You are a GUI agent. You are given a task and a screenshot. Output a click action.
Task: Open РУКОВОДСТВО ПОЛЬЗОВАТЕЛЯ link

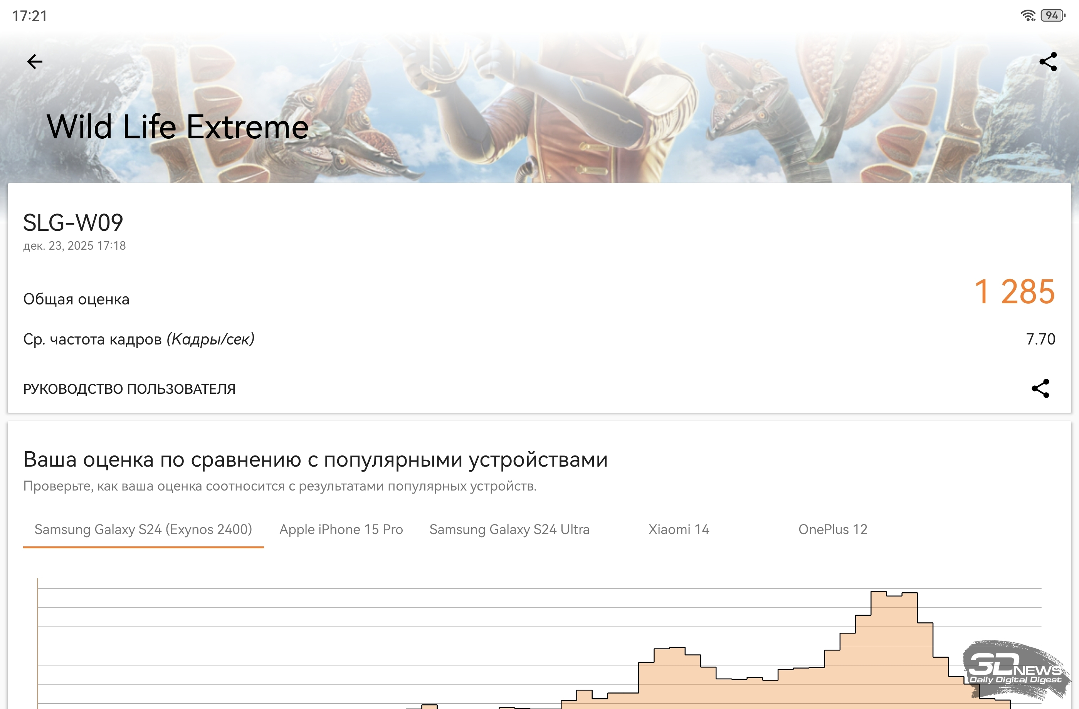[129, 389]
